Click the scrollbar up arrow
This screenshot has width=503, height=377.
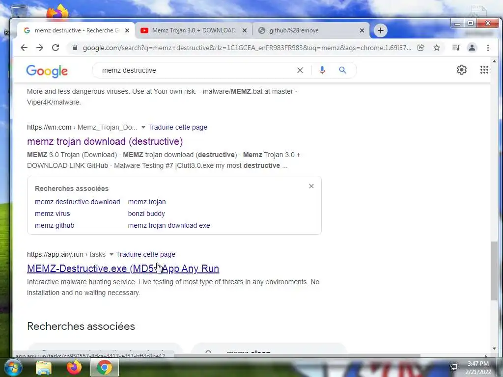[x=494, y=61]
